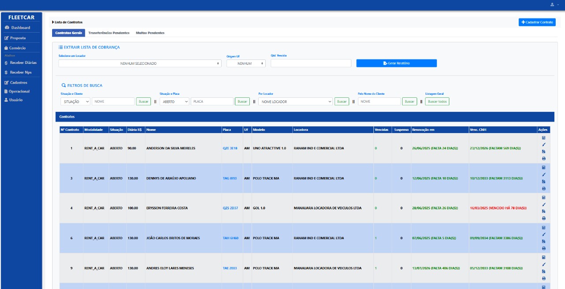
Task: Open document icon in Andres Eloy Lares row
Action: [x=543, y=271]
